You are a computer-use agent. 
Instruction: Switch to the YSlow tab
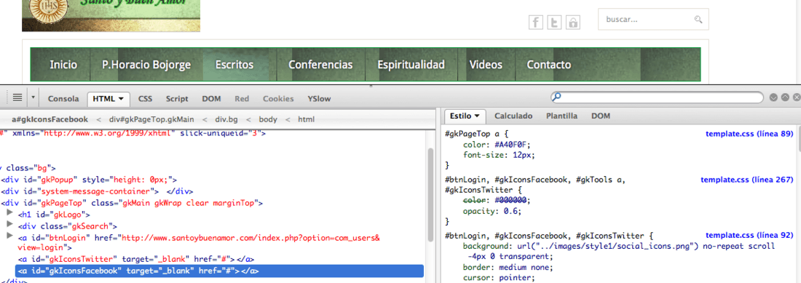coord(319,99)
